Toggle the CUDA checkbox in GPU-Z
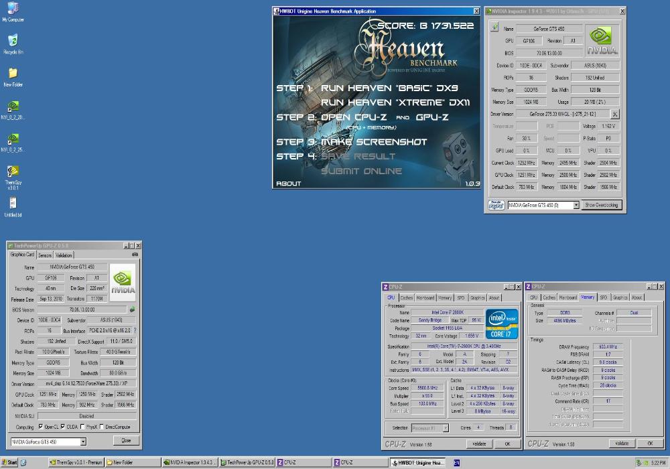This screenshot has width=670, height=469. pyautogui.click(x=63, y=427)
